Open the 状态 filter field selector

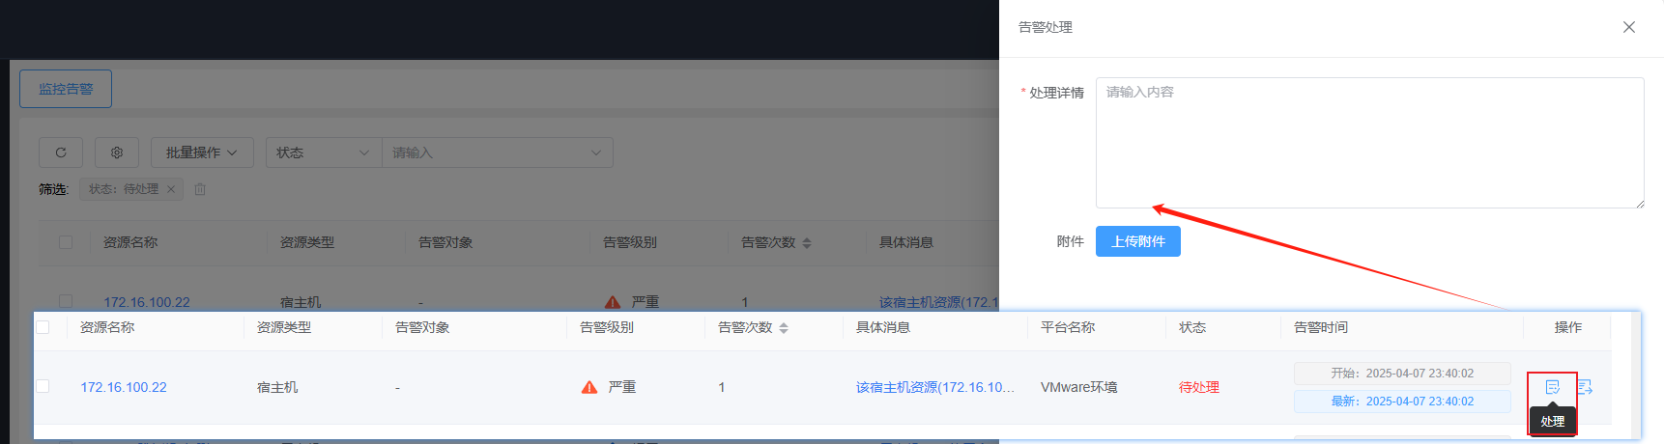pyautogui.click(x=324, y=153)
